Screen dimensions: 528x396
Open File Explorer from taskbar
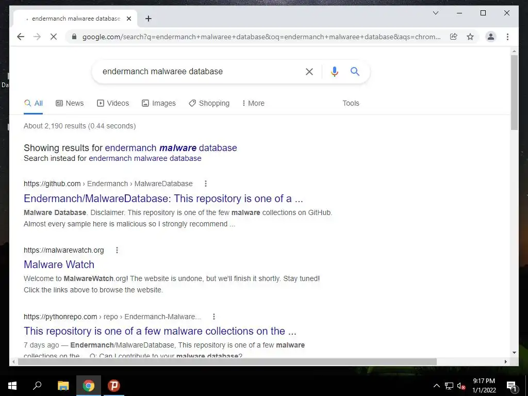coord(63,386)
